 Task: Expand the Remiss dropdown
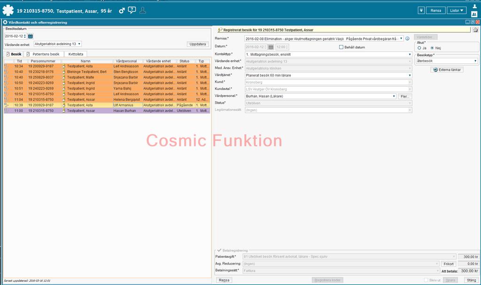click(401, 38)
